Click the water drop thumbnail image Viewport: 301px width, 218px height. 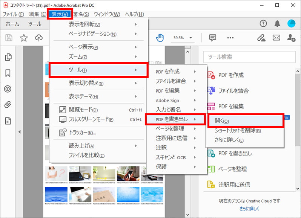tap(56, 195)
